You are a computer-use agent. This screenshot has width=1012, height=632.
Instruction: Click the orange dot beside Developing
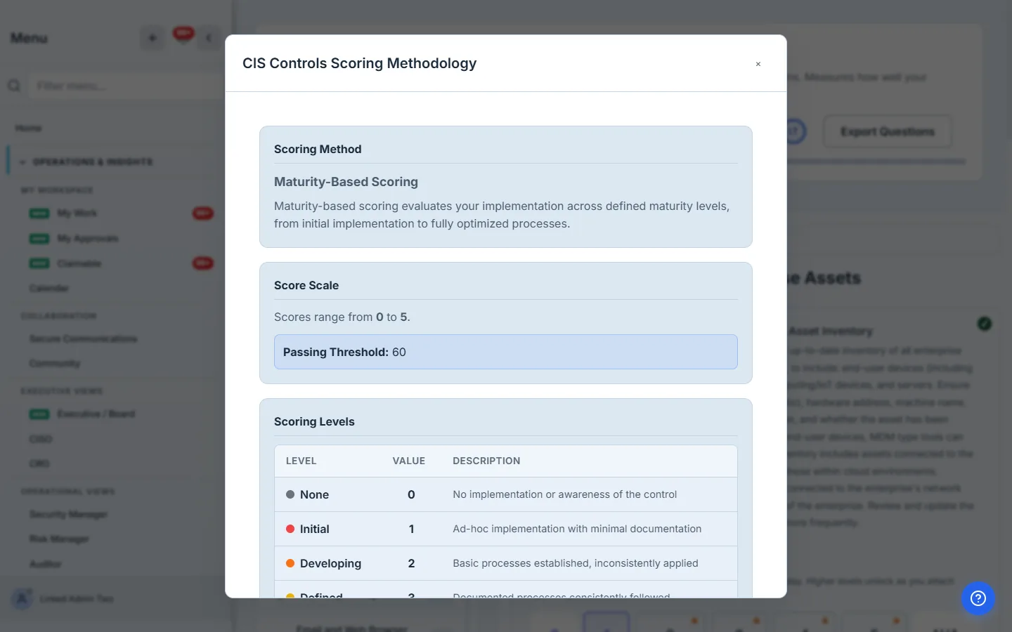tap(290, 563)
